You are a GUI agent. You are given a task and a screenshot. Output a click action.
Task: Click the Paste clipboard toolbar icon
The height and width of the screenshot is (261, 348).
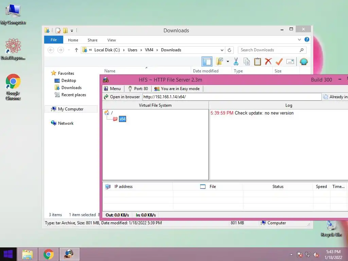click(258, 62)
